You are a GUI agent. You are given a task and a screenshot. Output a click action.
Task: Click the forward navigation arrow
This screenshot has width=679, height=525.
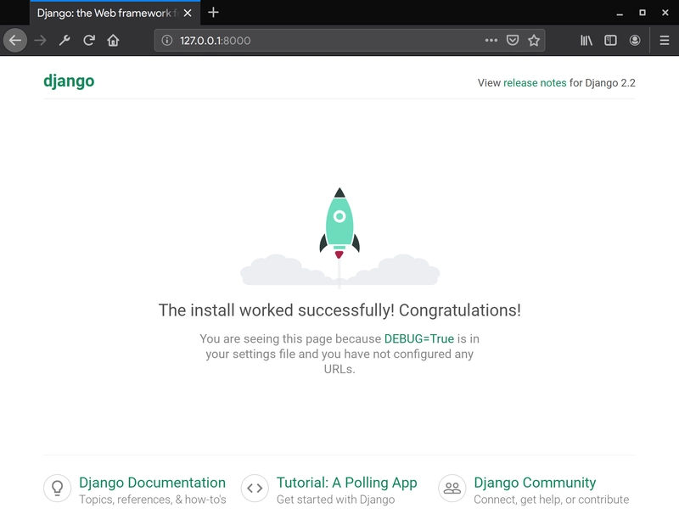point(40,40)
